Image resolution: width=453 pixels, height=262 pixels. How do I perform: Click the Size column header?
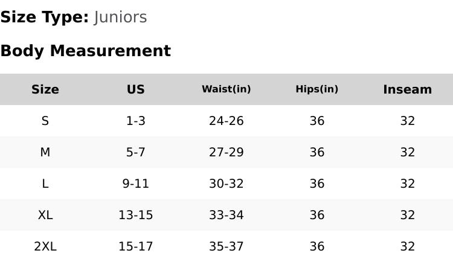coord(45,89)
